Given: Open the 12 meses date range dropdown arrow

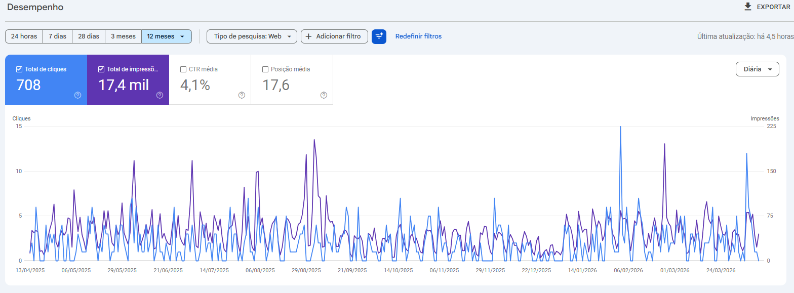Looking at the screenshot, I should point(182,36).
